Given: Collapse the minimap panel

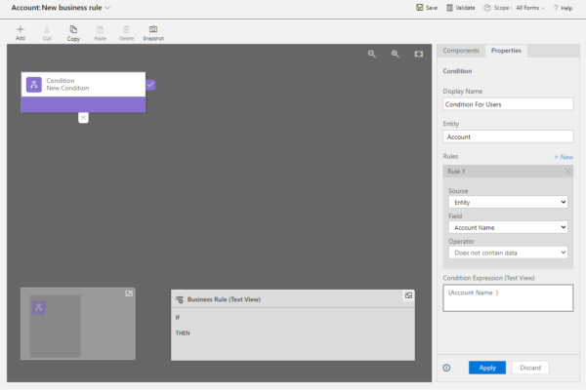Looking at the screenshot, I should pyautogui.click(x=129, y=293).
